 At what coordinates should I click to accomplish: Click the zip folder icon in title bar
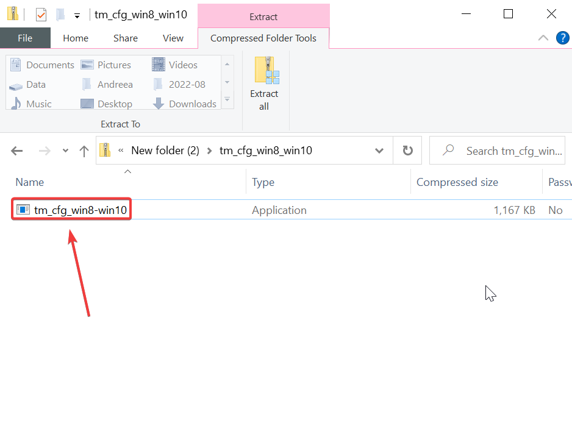click(x=13, y=14)
